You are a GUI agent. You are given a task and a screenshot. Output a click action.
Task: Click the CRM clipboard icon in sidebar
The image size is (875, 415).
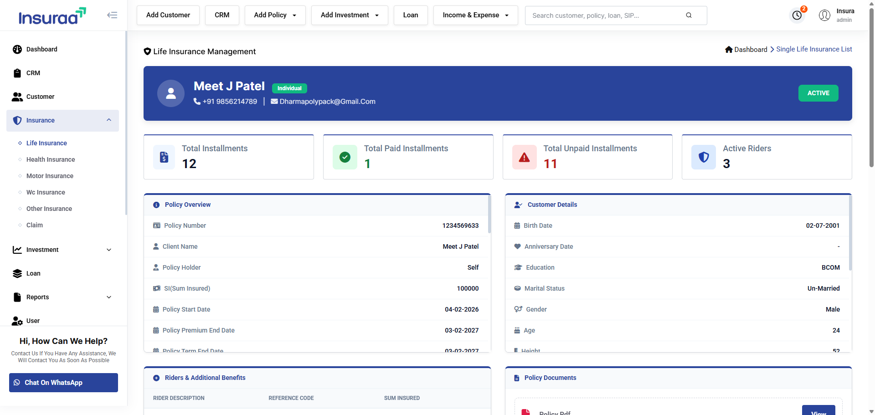pyautogui.click(x=17, y=73)
